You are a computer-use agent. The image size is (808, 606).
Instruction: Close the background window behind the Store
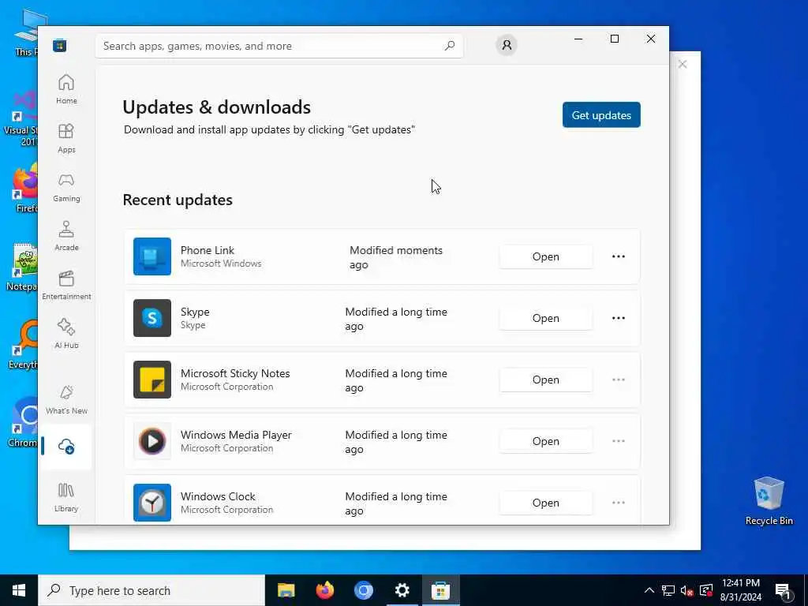(x=683, y=65)
